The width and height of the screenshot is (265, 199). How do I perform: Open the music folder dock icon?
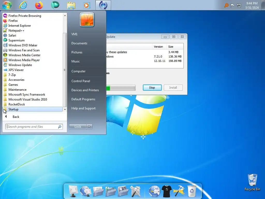click(x=111, y=191)
